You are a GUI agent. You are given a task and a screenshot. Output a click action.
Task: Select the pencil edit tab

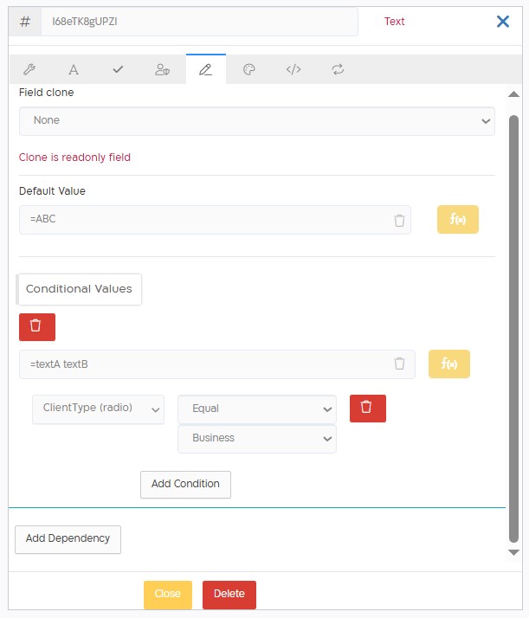206,69
